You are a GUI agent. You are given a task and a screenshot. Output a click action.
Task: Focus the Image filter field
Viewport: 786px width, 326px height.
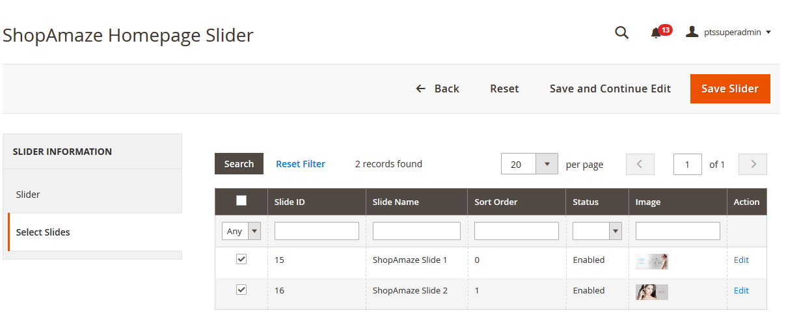point(678,231)
